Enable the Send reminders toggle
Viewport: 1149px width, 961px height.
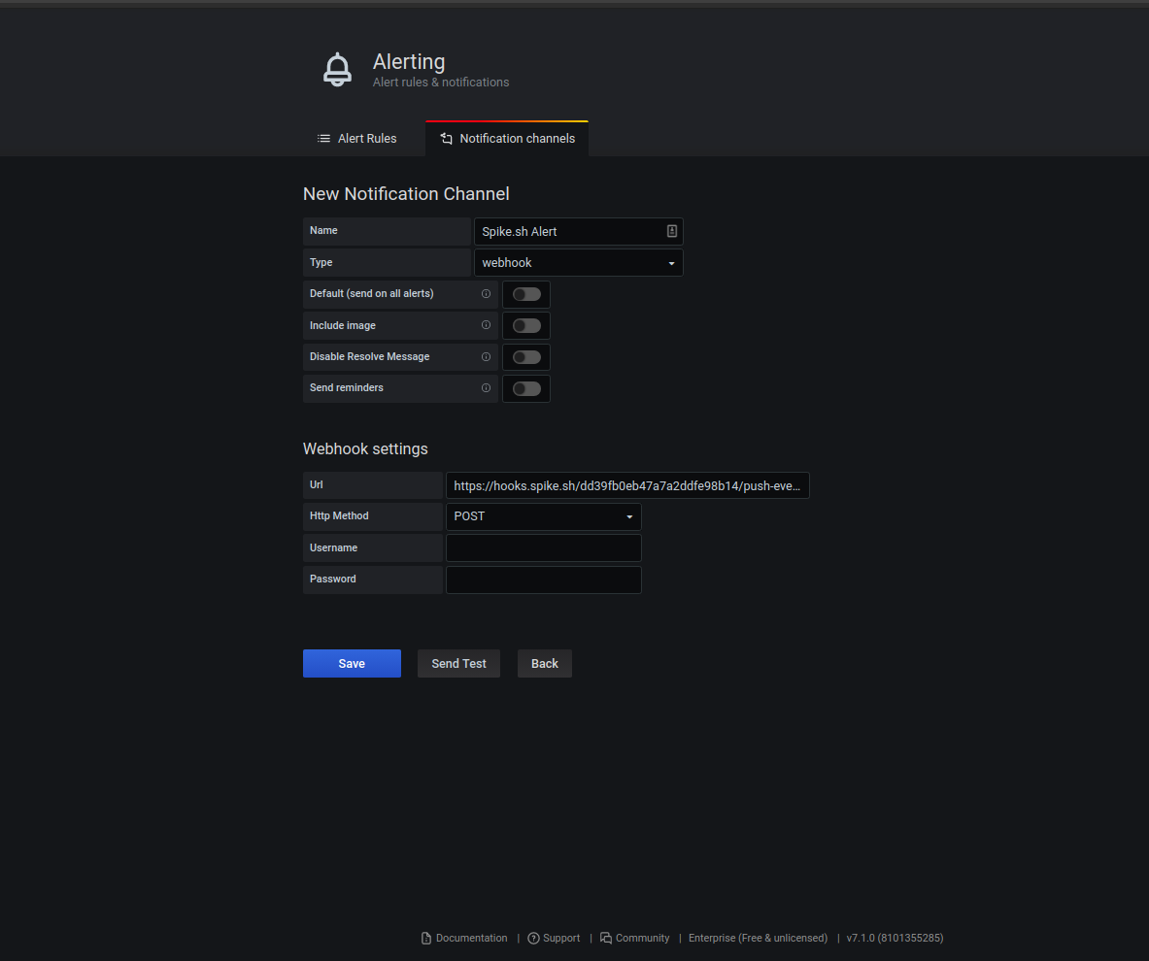point(526,388)
